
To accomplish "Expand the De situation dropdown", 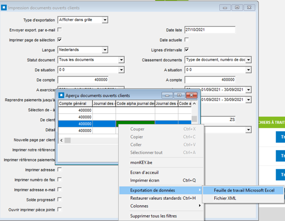I will pos(121,70).
